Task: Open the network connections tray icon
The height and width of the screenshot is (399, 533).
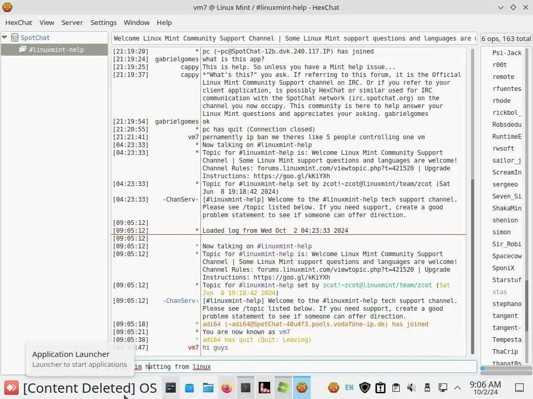Action: 443,388
